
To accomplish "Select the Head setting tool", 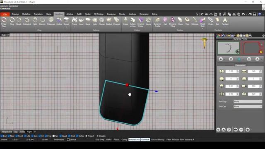I will 81,22.
